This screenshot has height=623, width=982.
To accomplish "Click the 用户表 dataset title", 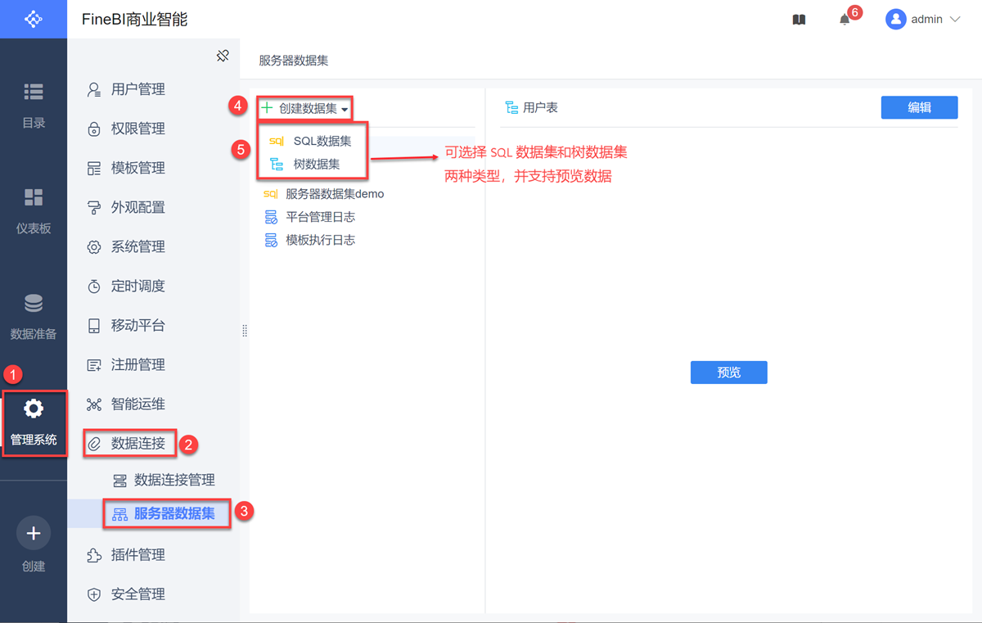I will (540, 107).
